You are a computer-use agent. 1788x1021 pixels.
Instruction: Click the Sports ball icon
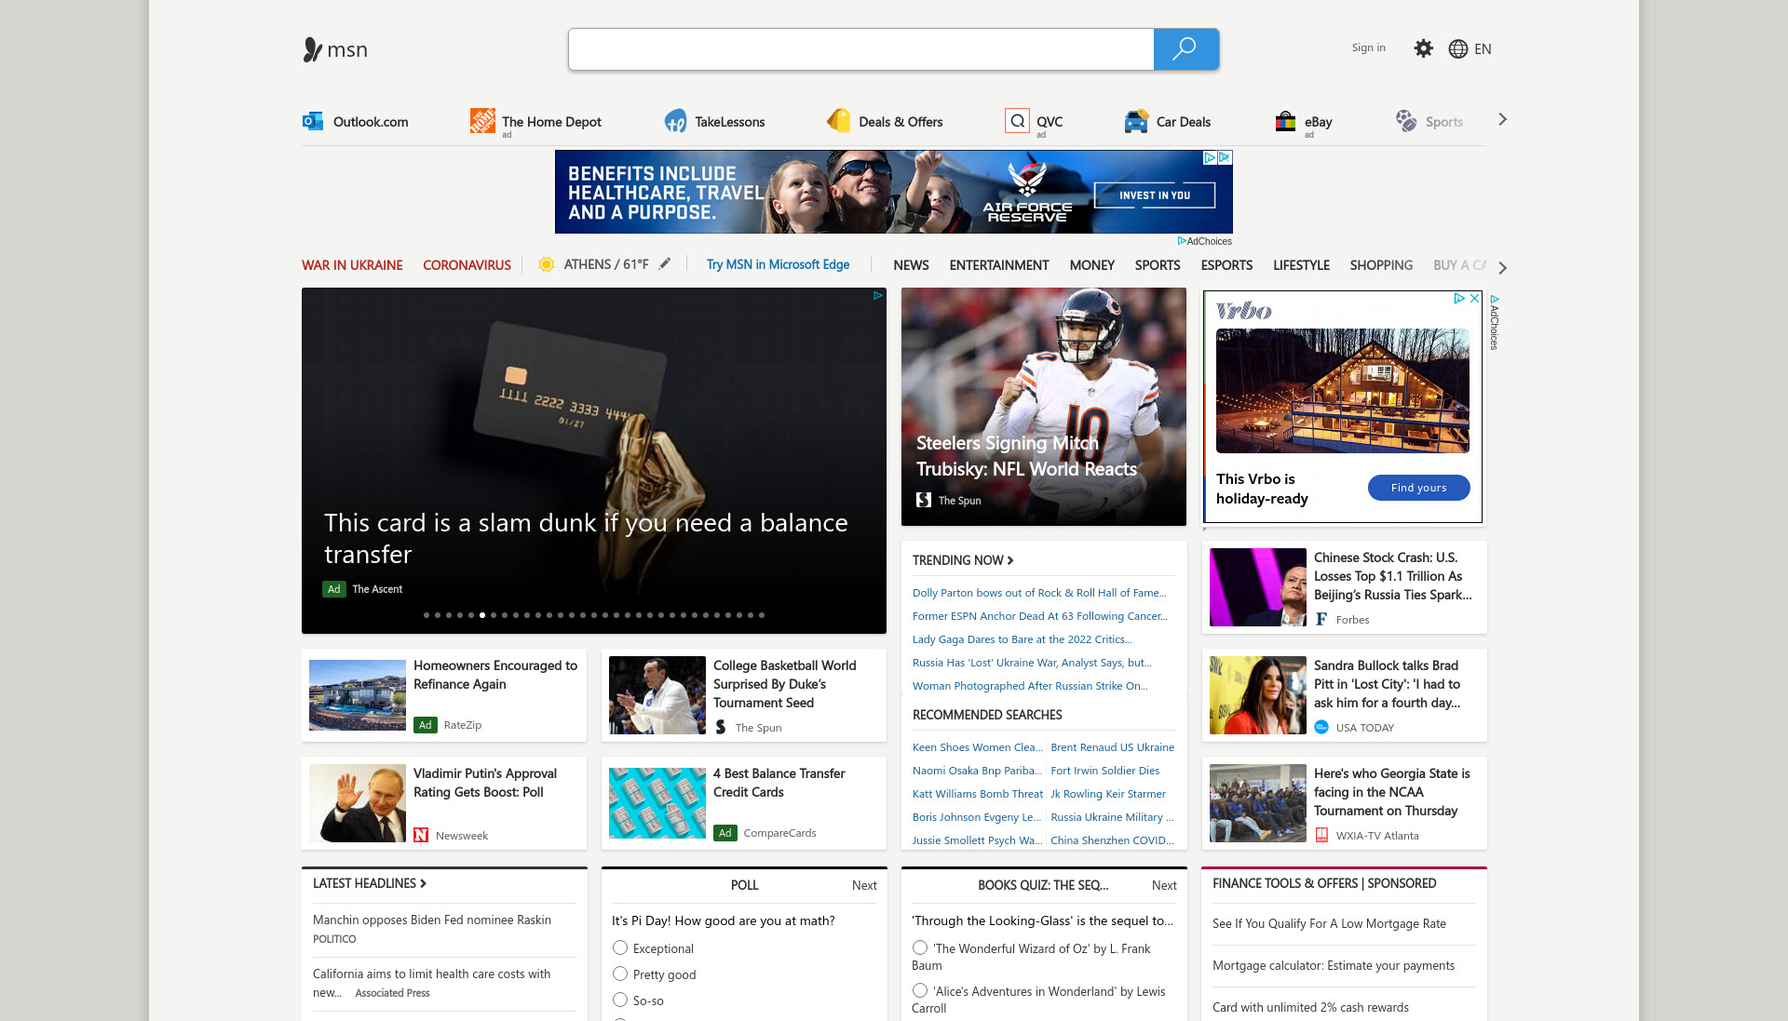pos(1405,121)
